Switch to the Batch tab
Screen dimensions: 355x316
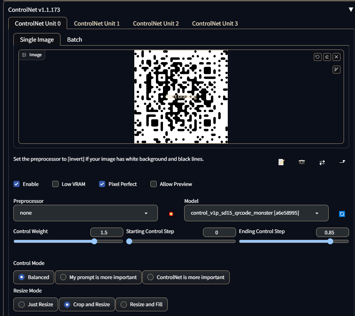(x=75, y=40)
